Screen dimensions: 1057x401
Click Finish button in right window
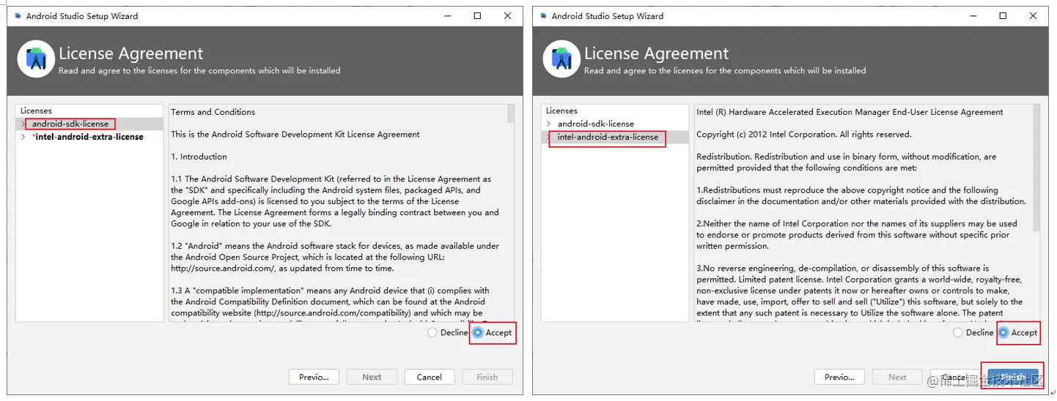(1013, 377)
